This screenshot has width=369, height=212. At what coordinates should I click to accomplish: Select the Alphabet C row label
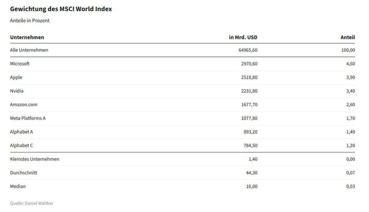tap(22, 146)
